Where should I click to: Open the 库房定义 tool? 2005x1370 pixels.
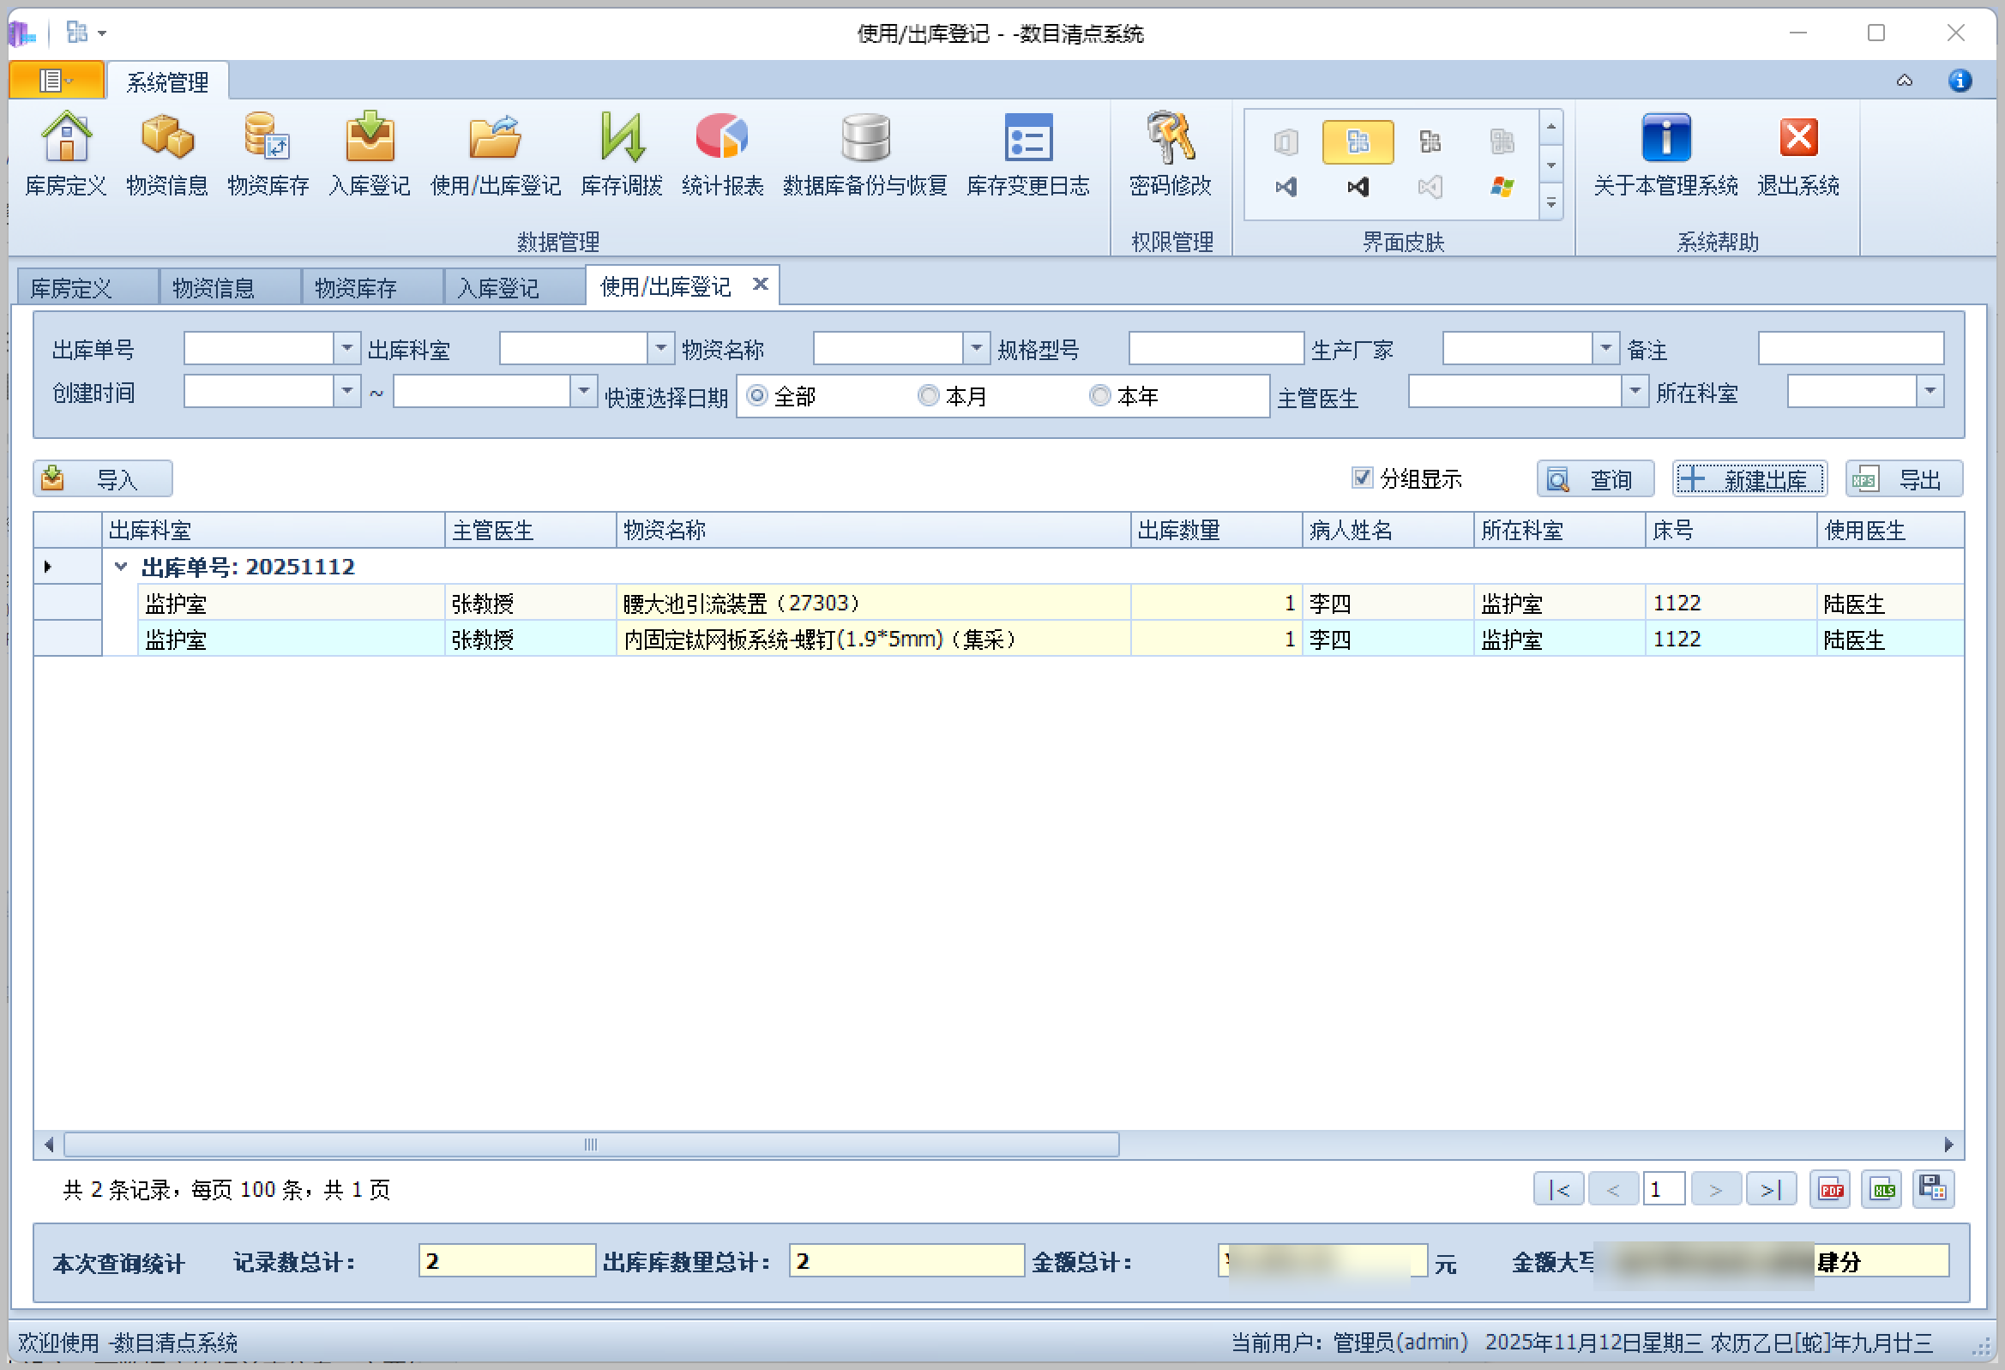pos(65,155)
